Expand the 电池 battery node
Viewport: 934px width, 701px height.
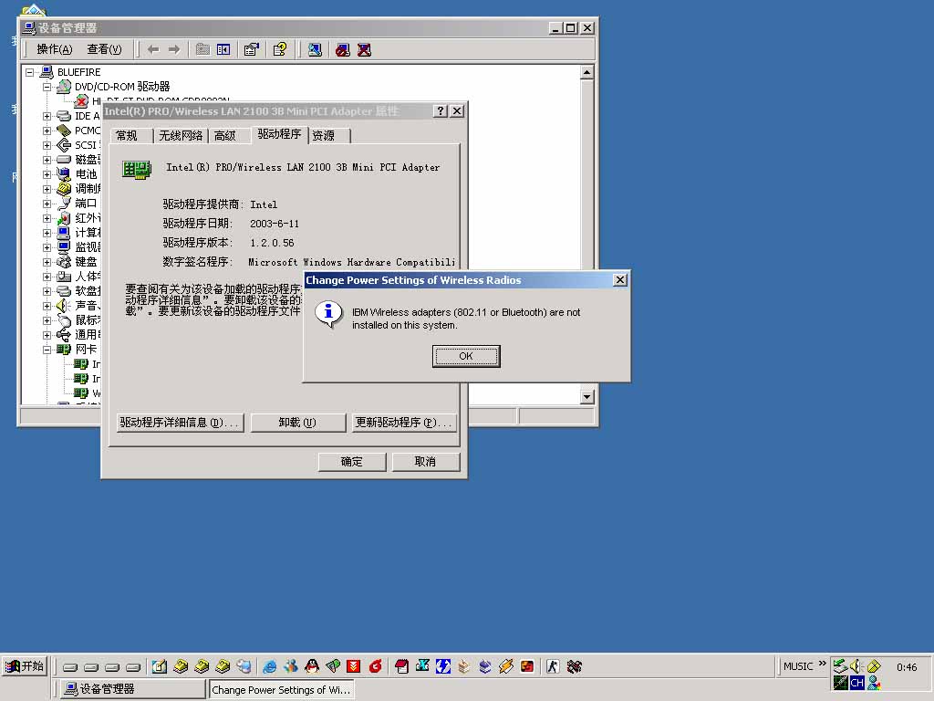47,174
